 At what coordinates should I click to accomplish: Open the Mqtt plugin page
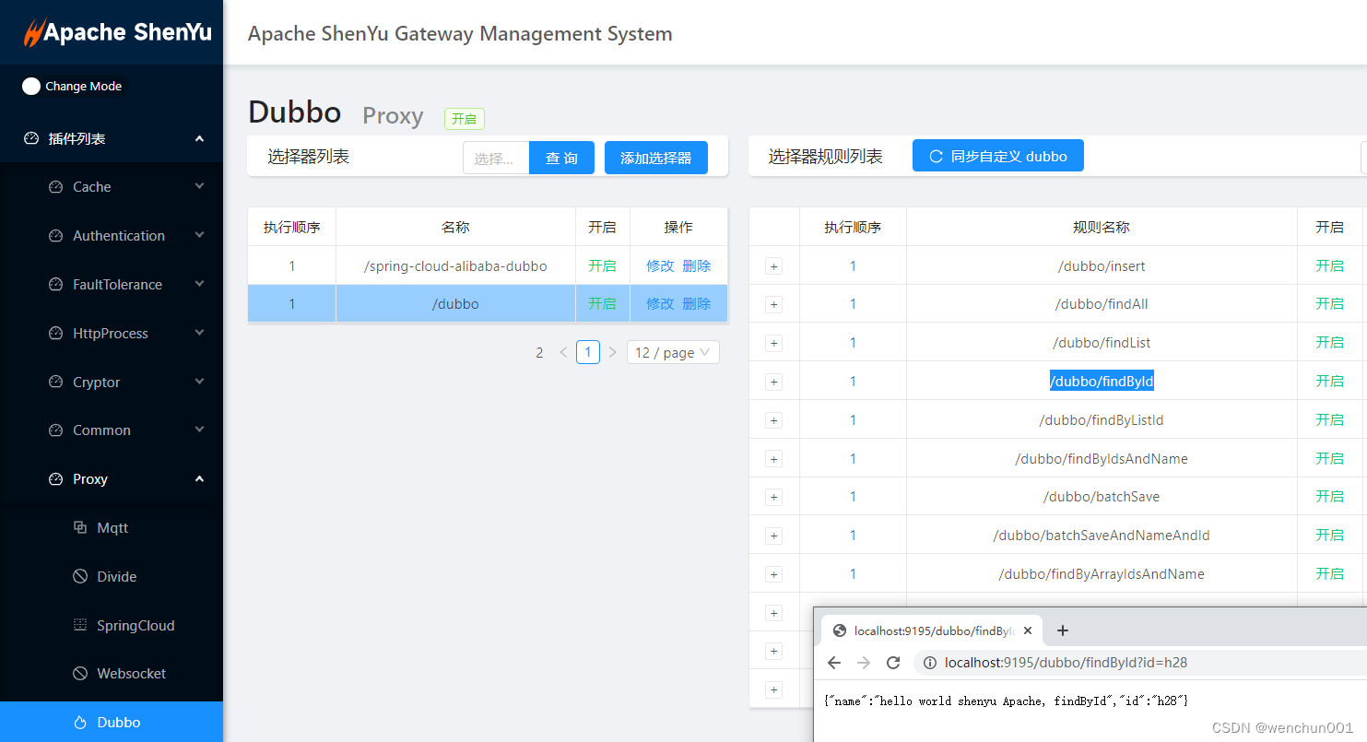coord(112,528)
